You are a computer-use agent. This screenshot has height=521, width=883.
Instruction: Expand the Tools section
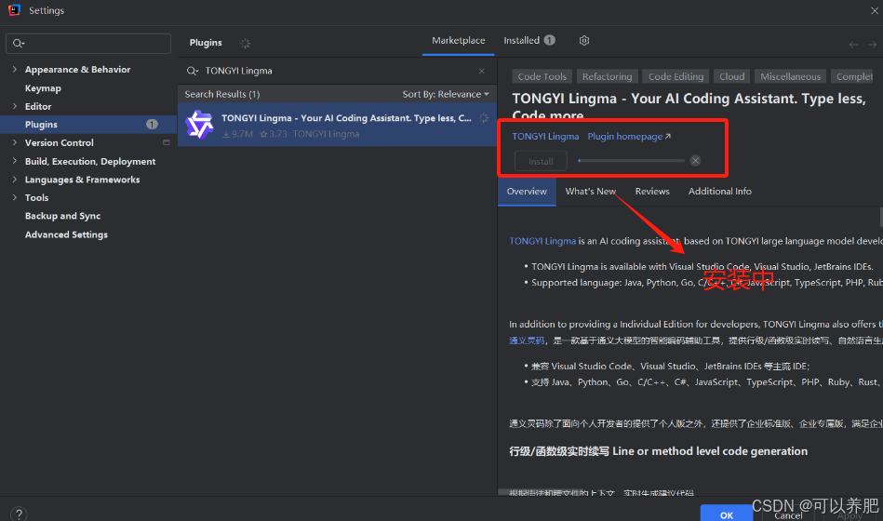click(x=15, y=197)
